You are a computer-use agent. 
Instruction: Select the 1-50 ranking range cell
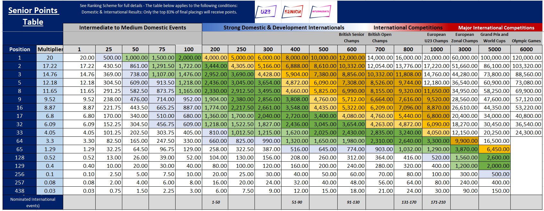[216, 202]
